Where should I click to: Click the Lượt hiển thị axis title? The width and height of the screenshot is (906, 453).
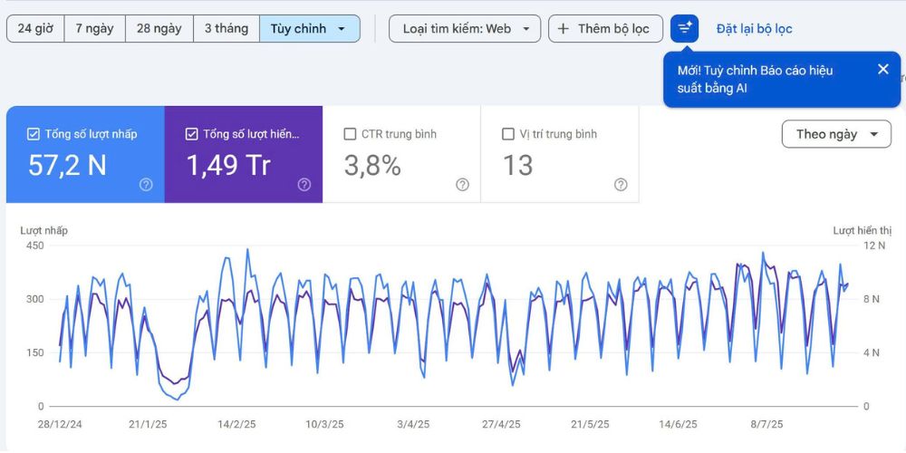point(863,231)
